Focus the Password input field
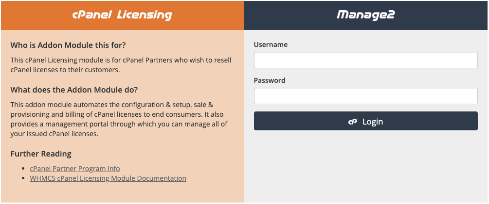The width and height of the screenshot is (489, 204). coord(365,96)
